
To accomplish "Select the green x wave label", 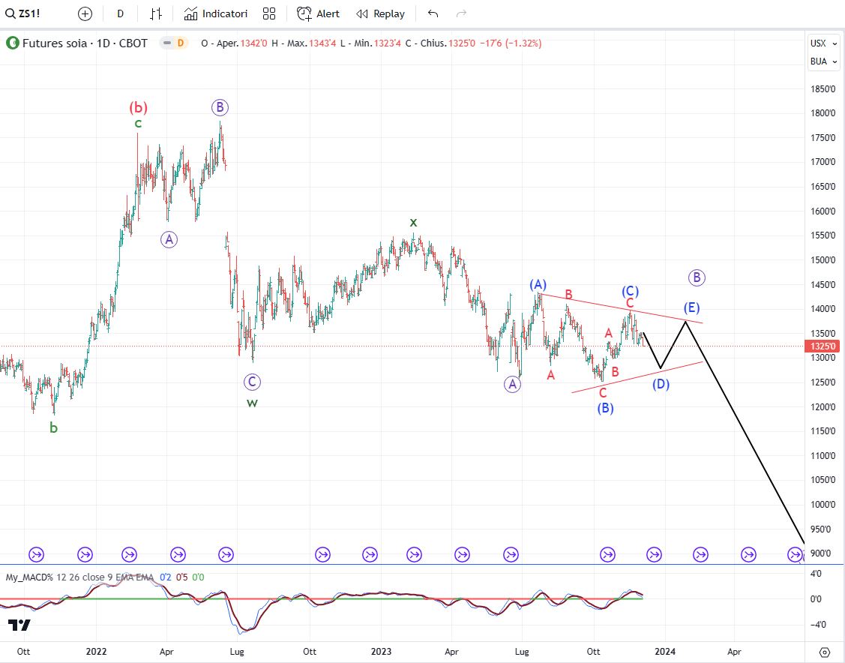I will click(413, 222).
